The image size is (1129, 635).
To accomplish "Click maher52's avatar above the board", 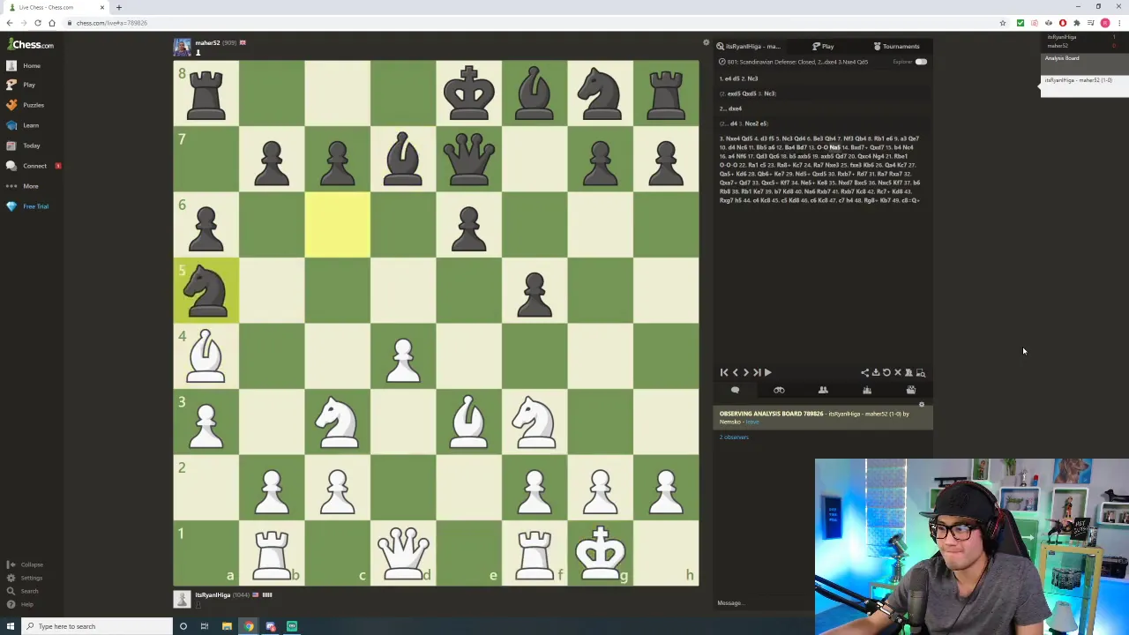I will 182,46.
